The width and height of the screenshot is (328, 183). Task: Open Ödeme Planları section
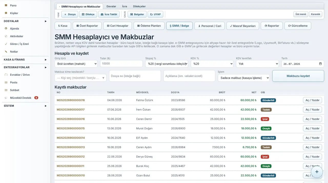[x=149, y=26]
